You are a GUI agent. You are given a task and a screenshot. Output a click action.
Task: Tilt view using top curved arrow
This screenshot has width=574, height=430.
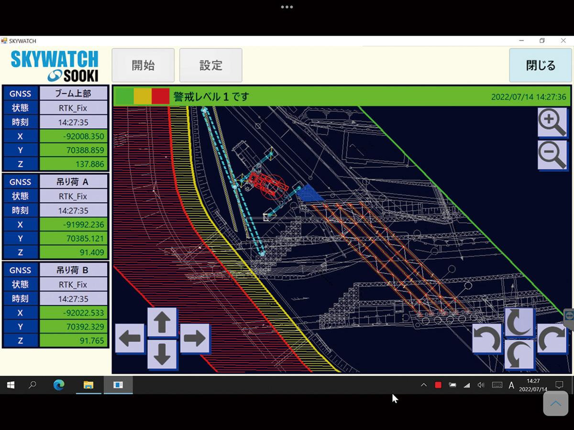click(x=519, y=322)
